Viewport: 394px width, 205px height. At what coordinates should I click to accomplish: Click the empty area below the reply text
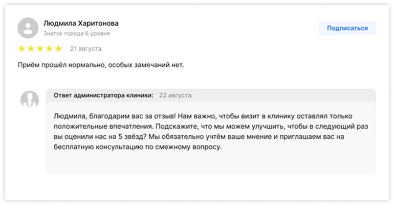tap(210, 164)
